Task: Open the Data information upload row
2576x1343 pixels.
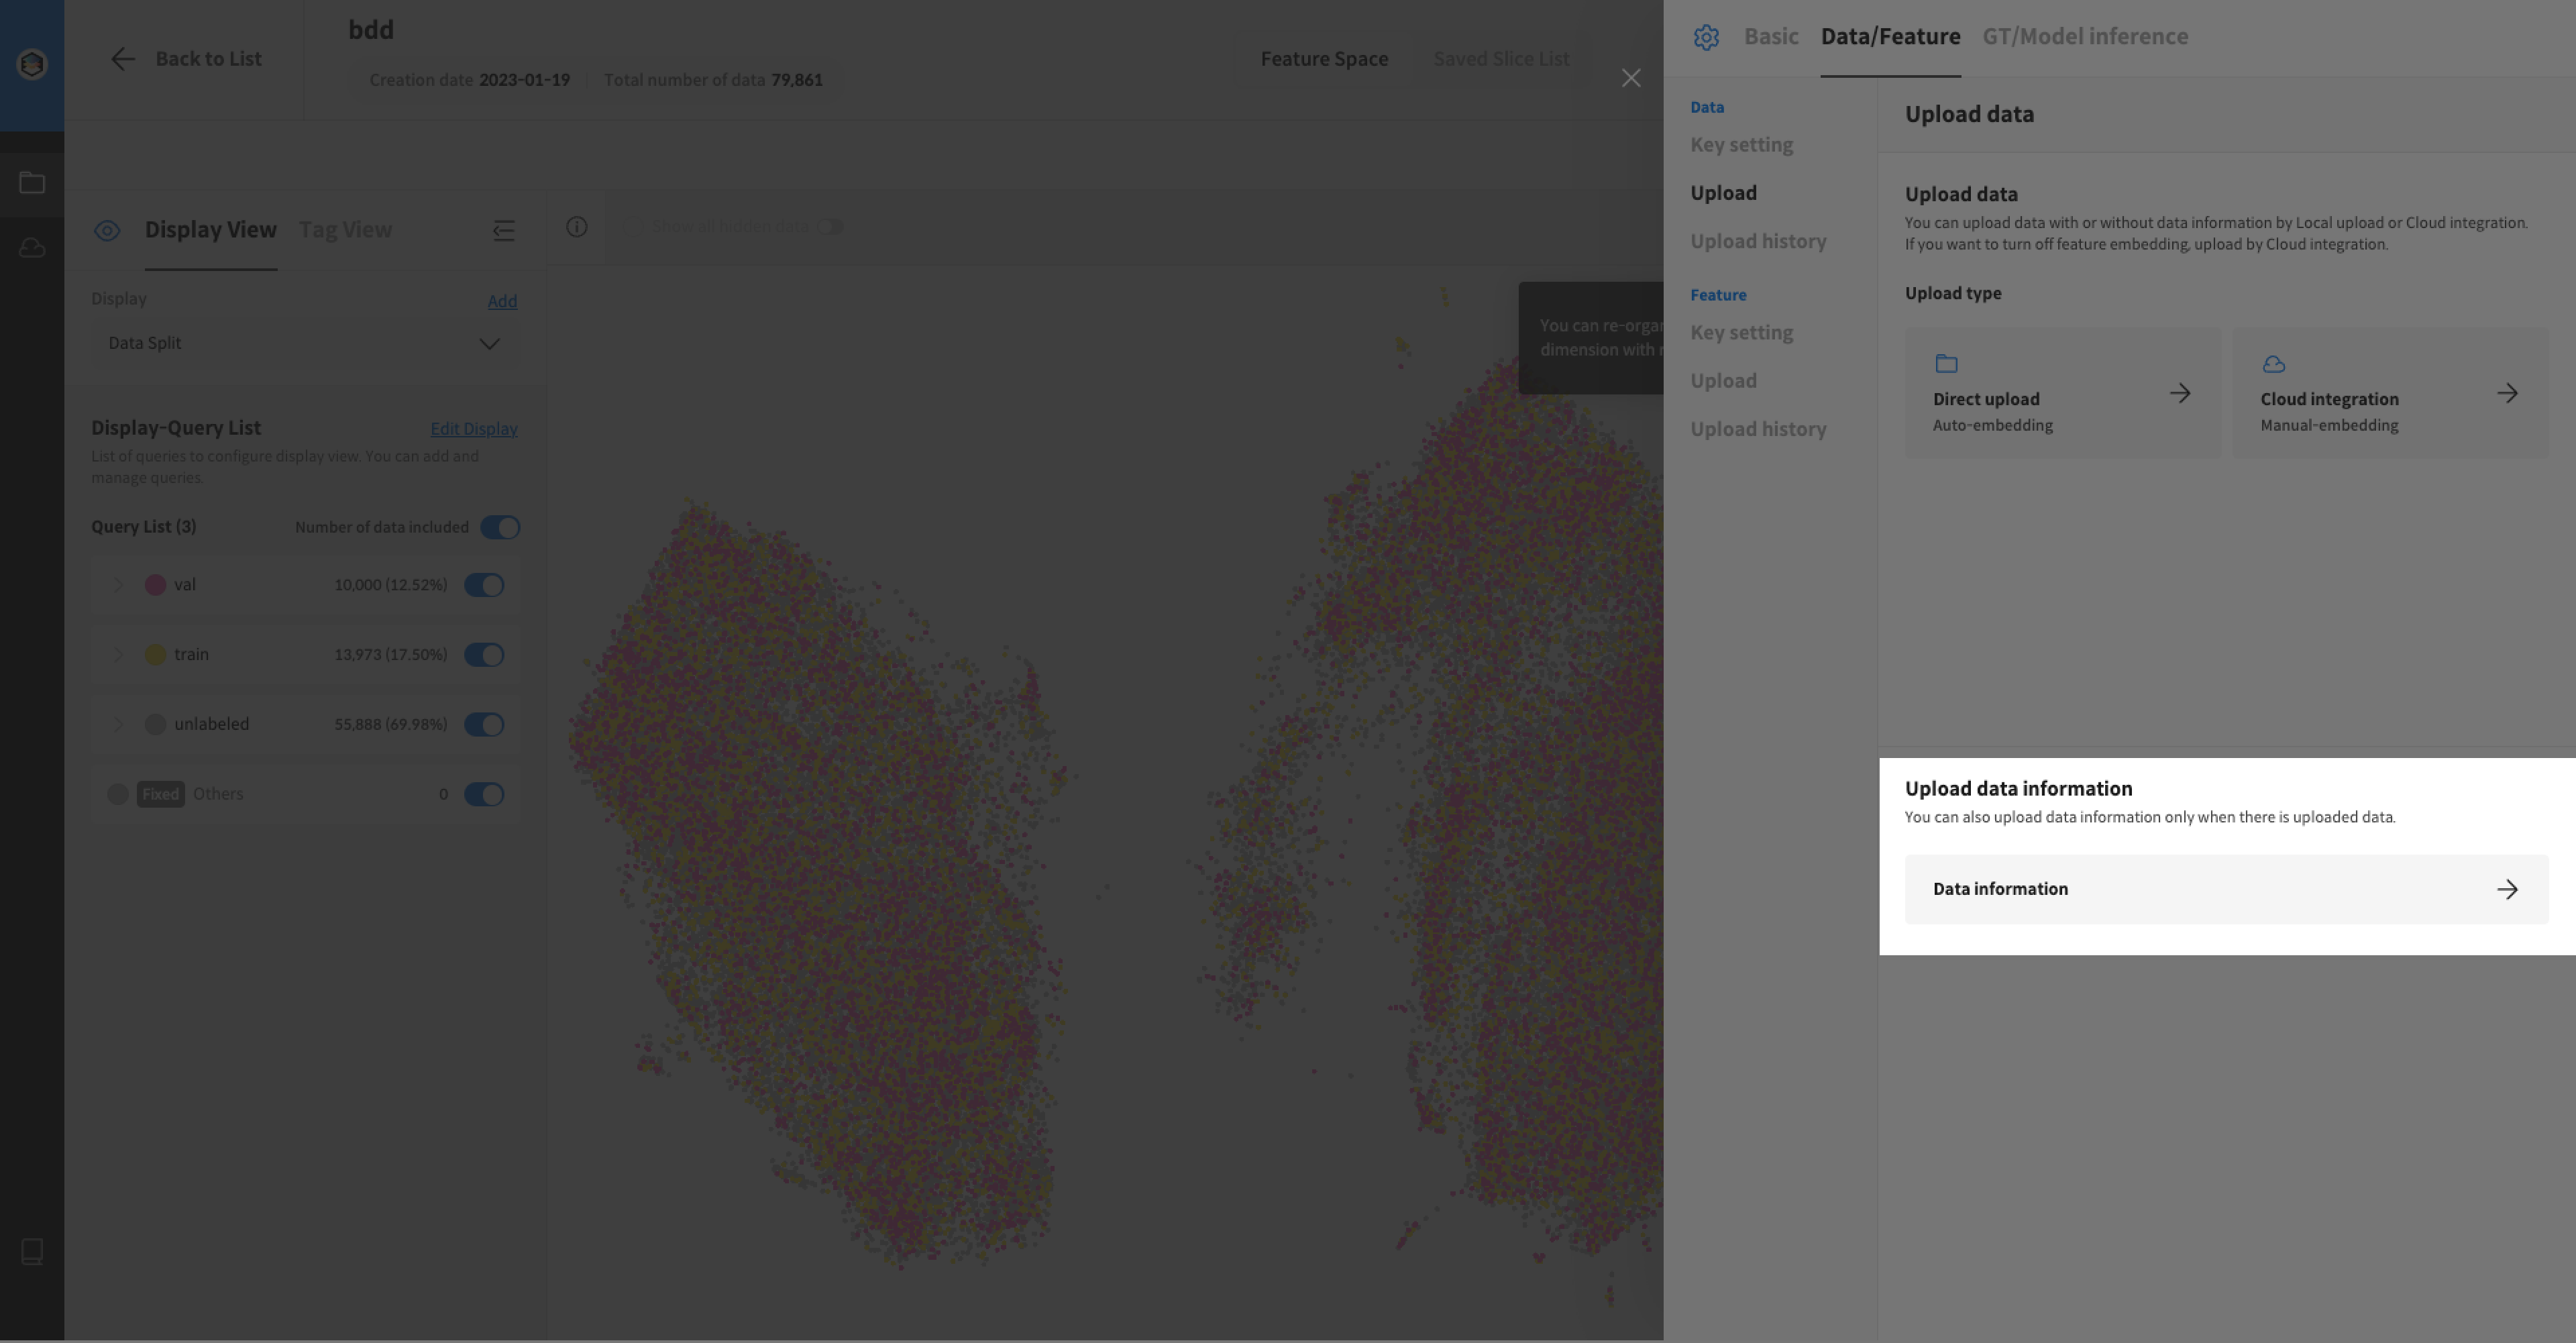Action: point(2226,889)
